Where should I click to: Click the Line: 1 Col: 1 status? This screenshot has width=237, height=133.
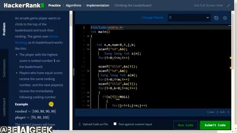tap(218, 112)
